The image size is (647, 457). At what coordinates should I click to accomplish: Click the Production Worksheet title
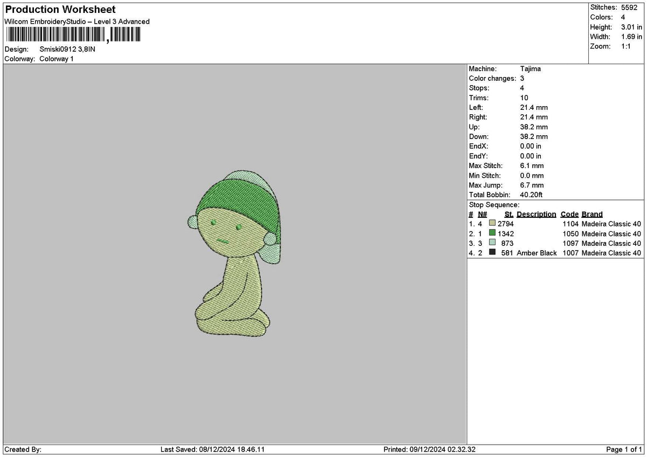pyautogui.click(x=60, y=10)
